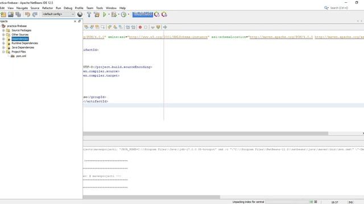Open Profile Project dropdown arrow

(x=129, y=14)
